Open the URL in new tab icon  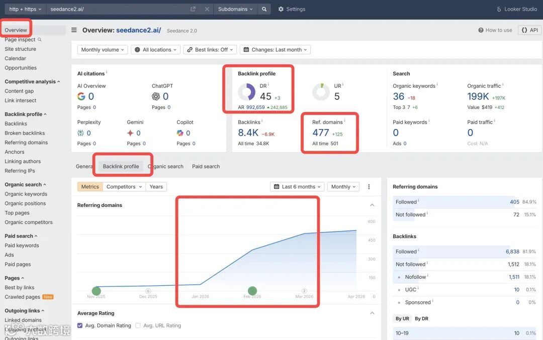pyautogui.click(x=193, y=10)
